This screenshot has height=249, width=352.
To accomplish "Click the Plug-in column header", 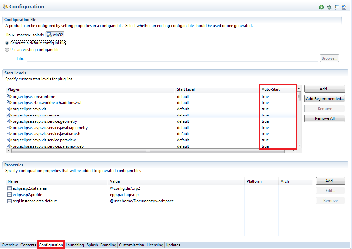I will click(90, 89).
